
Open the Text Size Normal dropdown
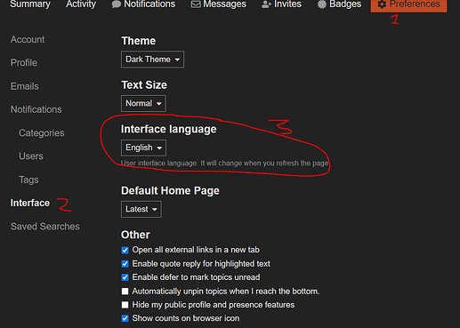143,103
